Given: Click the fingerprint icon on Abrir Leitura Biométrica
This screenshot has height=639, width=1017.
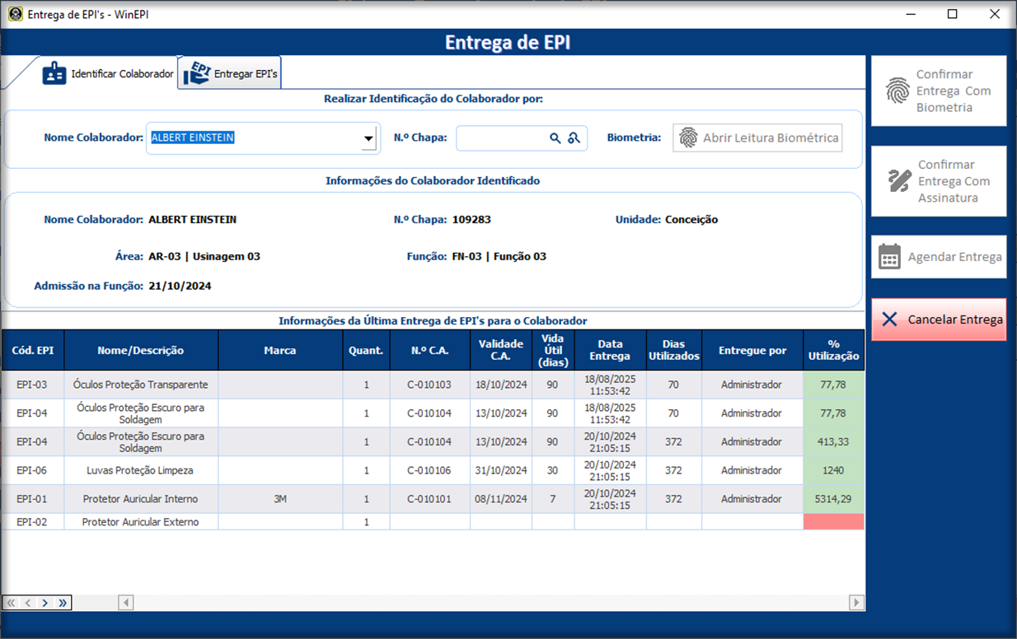Looking at the screenshot, I should coord(688,138).
